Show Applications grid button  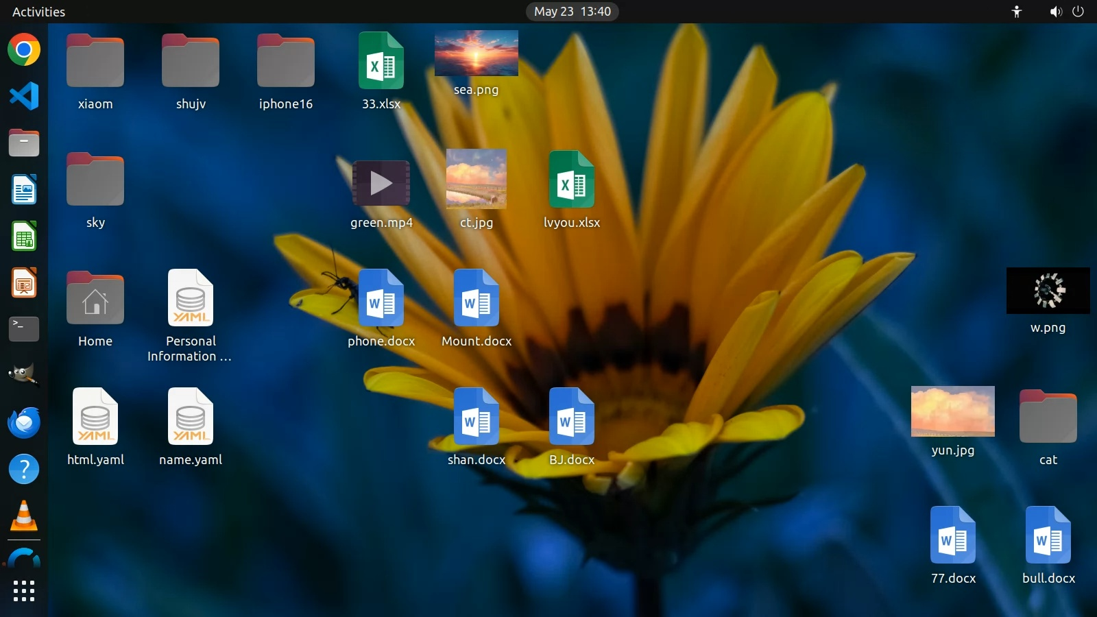[x=24, y=591]
